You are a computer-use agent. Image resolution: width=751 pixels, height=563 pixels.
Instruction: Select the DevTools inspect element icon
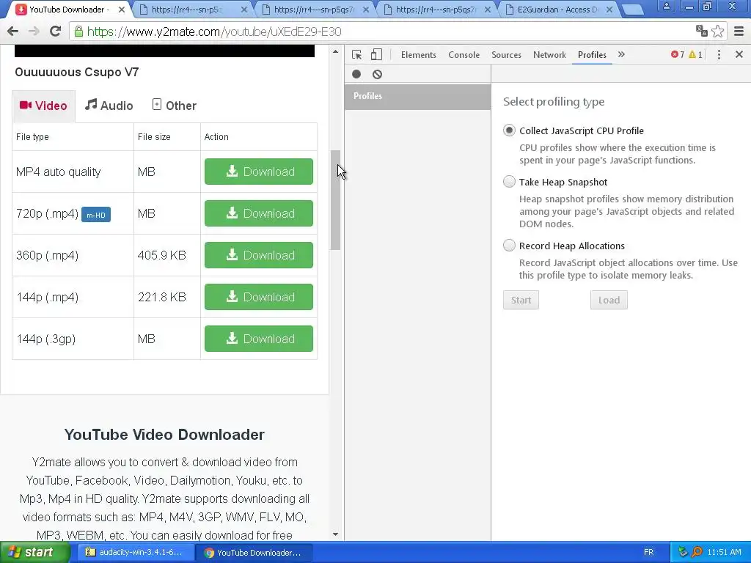click(x=357, y=54)
